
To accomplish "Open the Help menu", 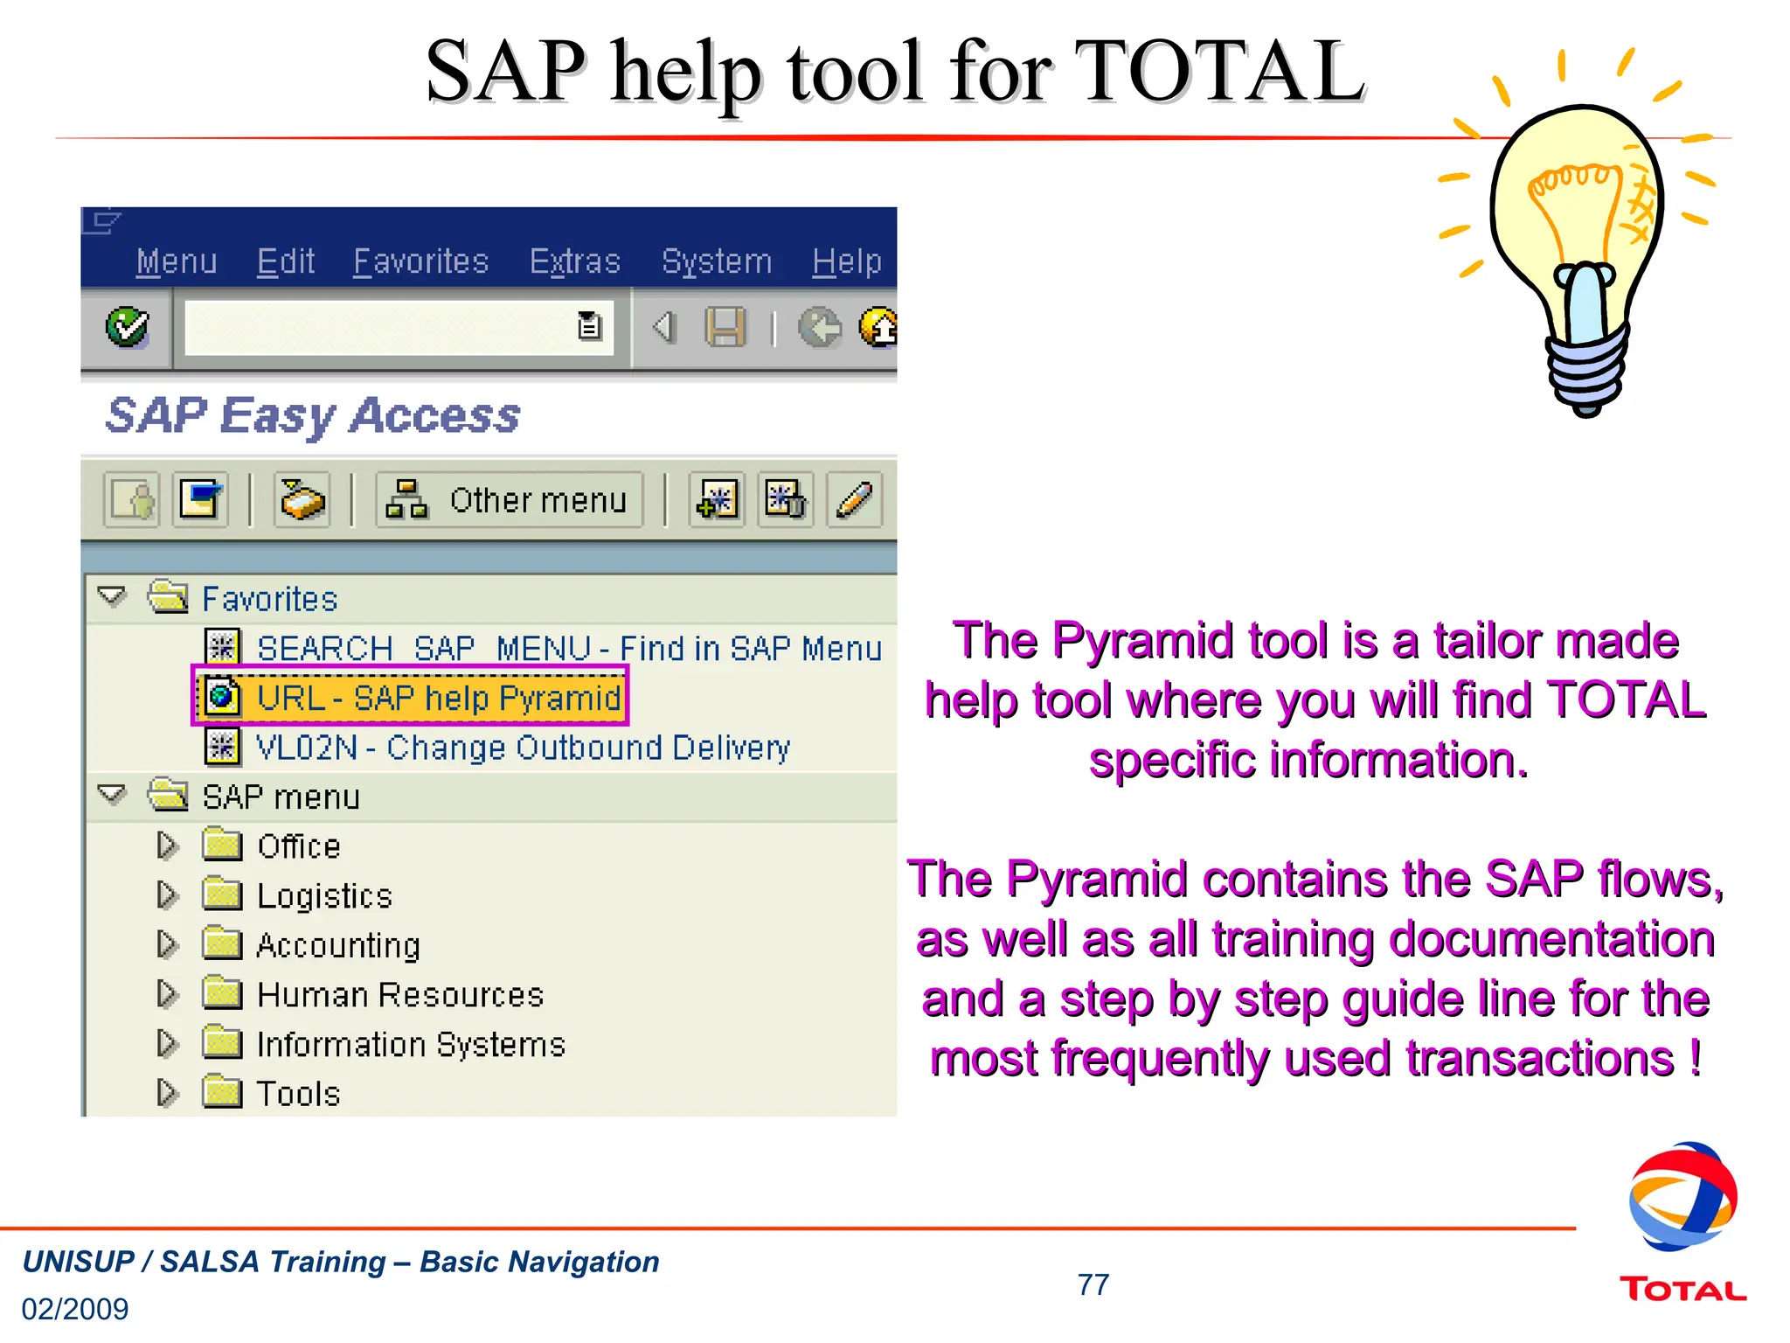I will pyautogui.click(x=847, y=261).
